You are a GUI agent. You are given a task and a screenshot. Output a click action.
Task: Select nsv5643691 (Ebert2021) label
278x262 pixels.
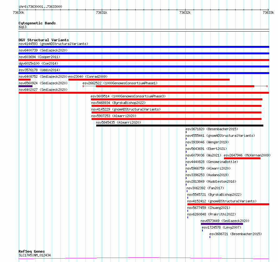coord(206,149)
